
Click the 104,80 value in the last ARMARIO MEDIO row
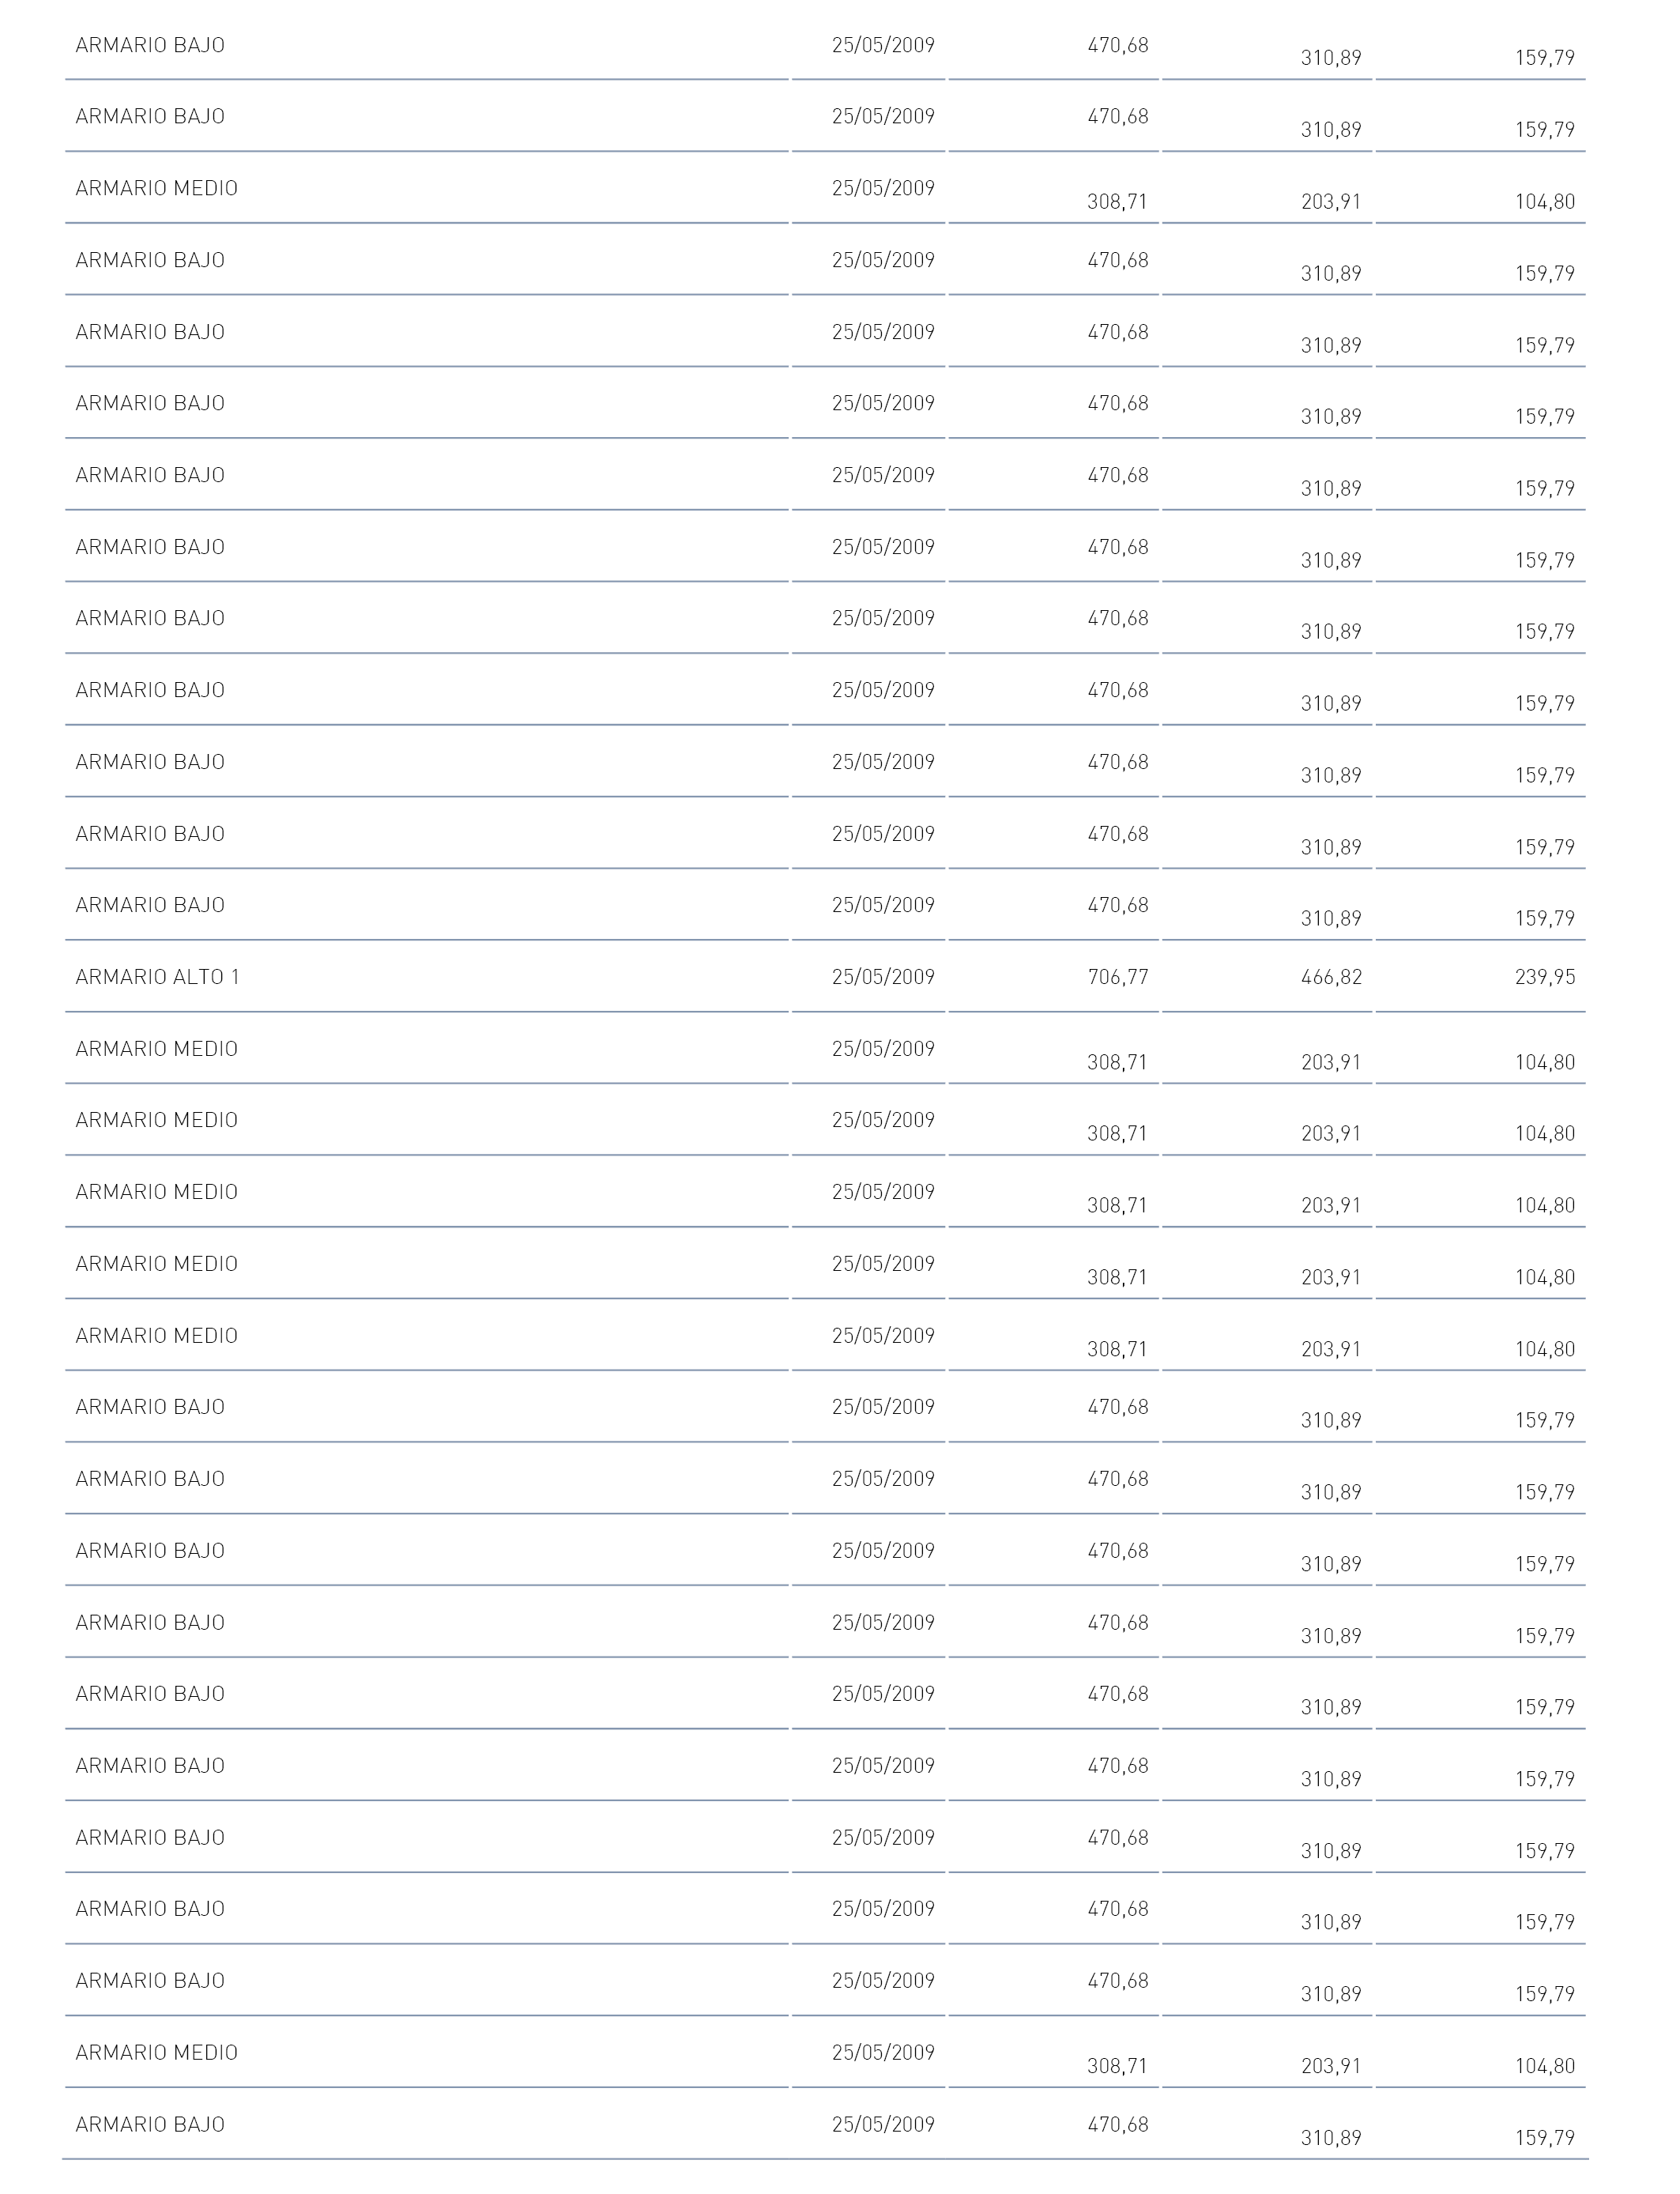[x=1545, y=2066]
